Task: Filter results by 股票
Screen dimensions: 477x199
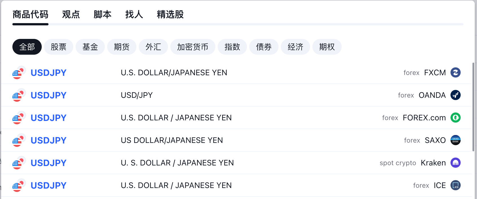Action: click(59, 47)
